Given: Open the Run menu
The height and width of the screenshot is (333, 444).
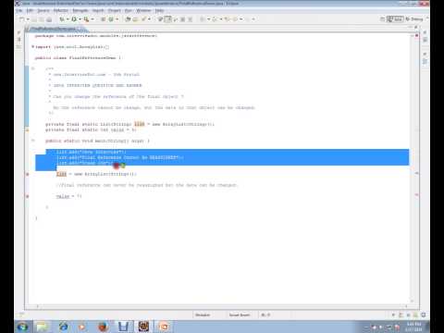Looking at the screenshot, I should pyautogui.click(x=129, y=10).
